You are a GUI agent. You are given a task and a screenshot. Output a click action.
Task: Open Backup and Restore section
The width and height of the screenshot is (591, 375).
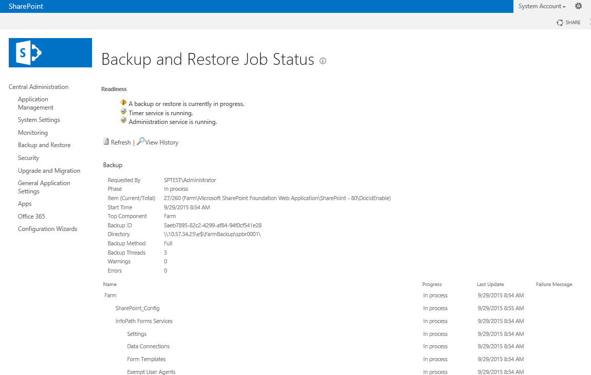pyautogui.click(x=44, y=145)
